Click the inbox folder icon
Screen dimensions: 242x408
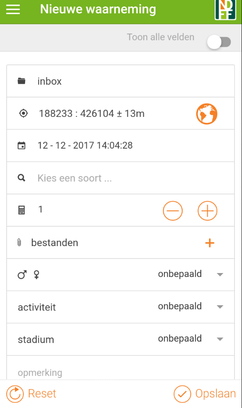coord(22,81)
